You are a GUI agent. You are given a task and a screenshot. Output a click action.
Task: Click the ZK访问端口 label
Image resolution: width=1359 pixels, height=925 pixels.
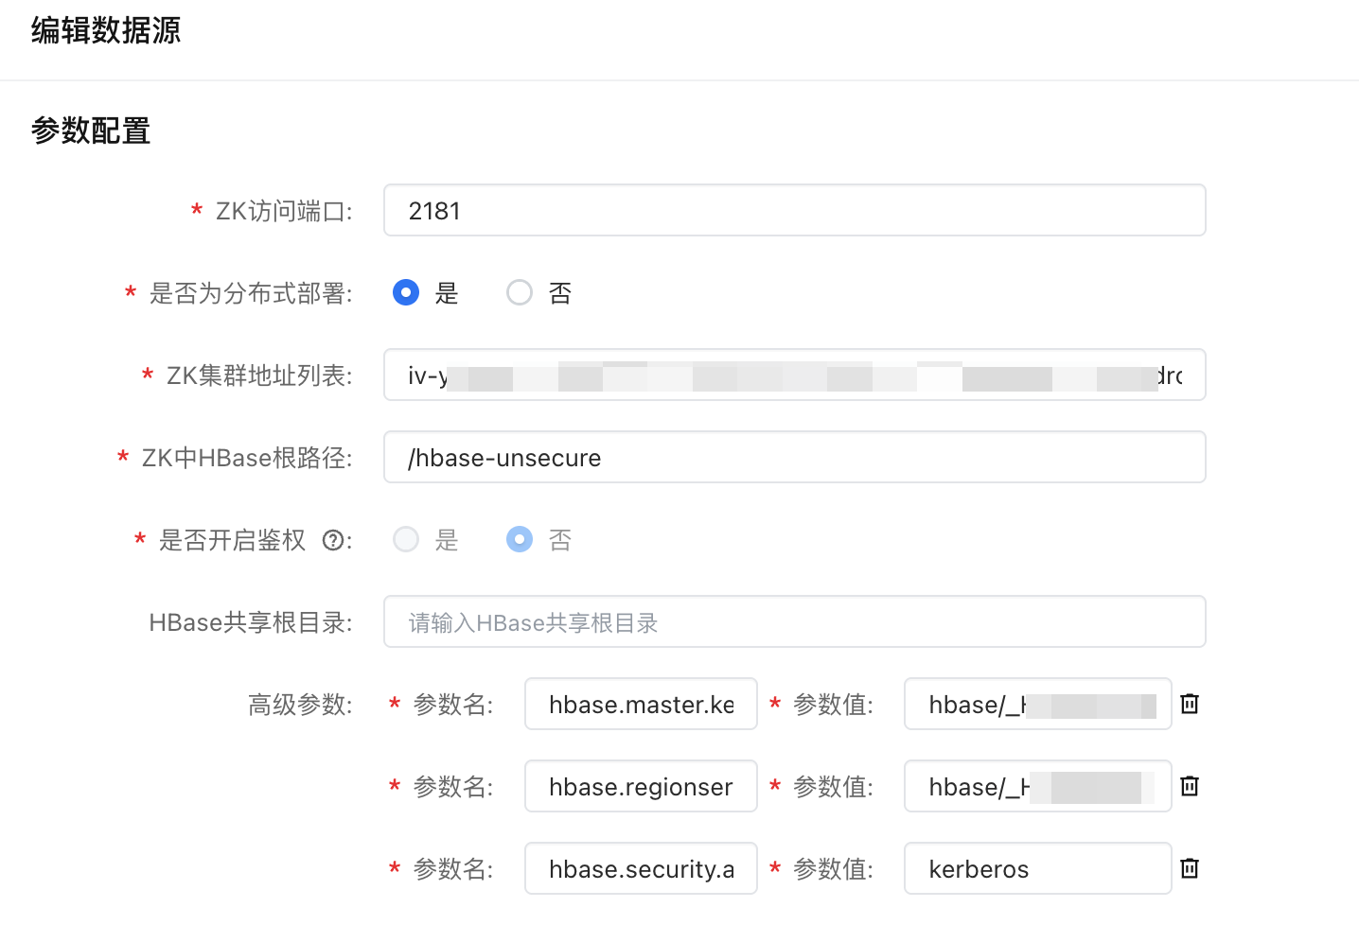(x=283, y=211)
